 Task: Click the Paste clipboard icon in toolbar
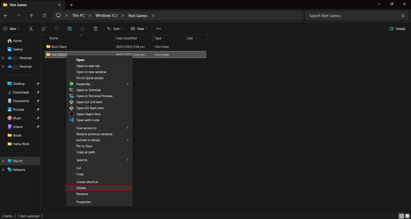pos(57,29)
